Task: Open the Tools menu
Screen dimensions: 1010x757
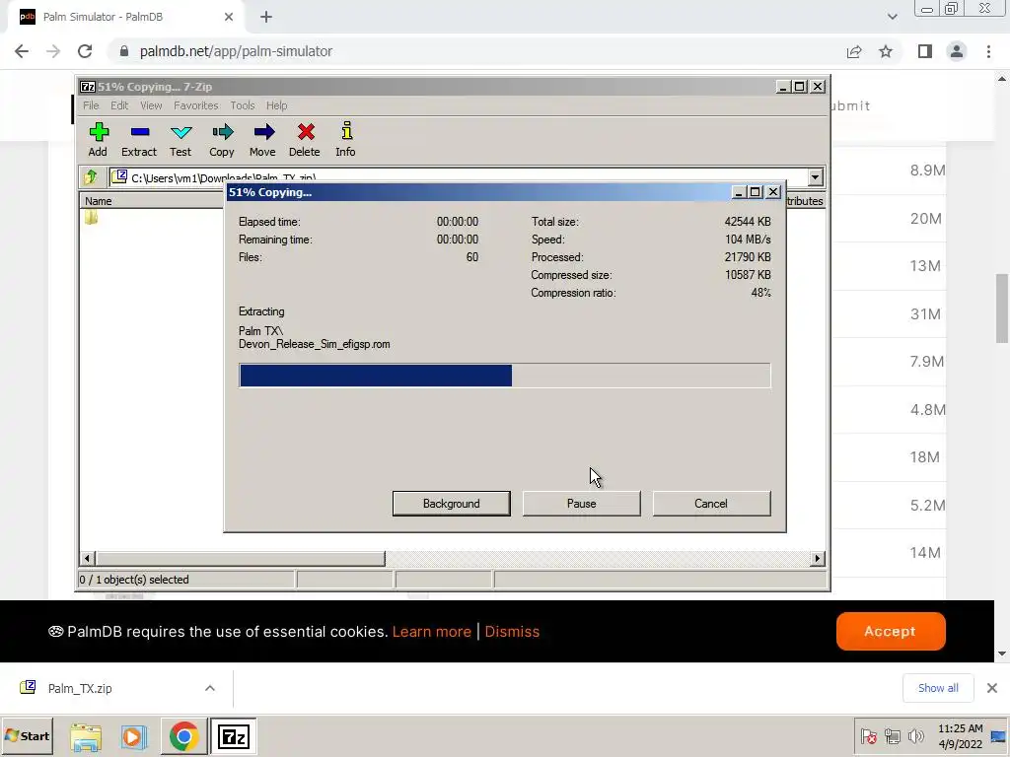Action: click(243, 105)
